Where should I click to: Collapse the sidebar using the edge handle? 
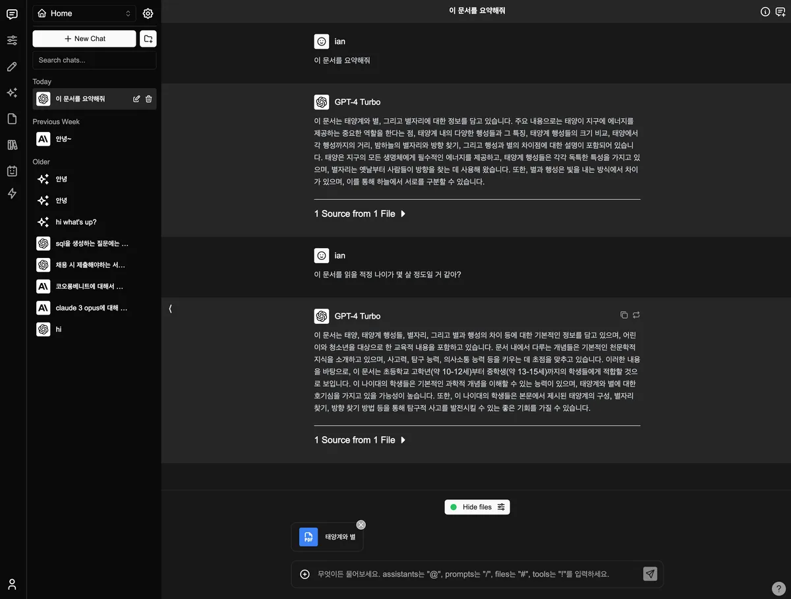click(x=170, y=309)
